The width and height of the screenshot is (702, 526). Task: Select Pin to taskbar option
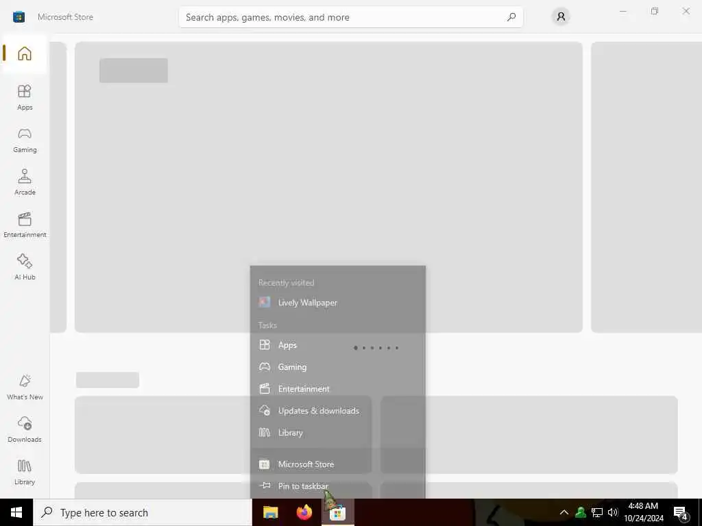click(x=337, y=486)
